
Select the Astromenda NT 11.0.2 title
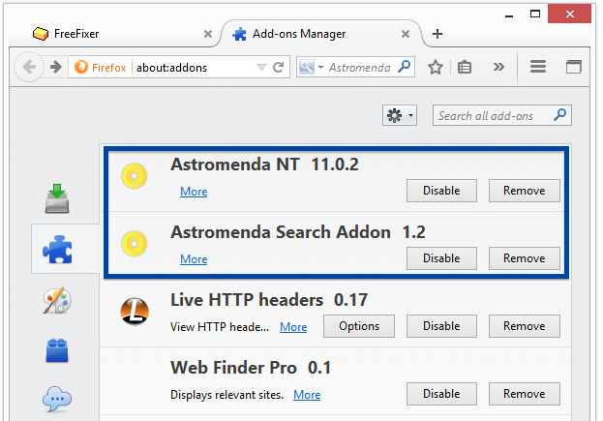(264, 165)
